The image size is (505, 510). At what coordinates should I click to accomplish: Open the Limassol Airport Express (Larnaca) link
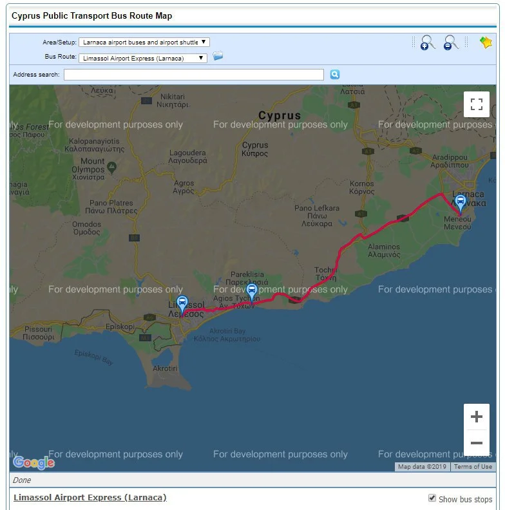[90, 498]
